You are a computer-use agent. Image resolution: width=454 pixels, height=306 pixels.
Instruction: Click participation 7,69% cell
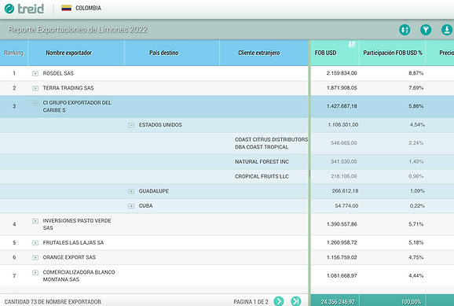tap(416, 88)
